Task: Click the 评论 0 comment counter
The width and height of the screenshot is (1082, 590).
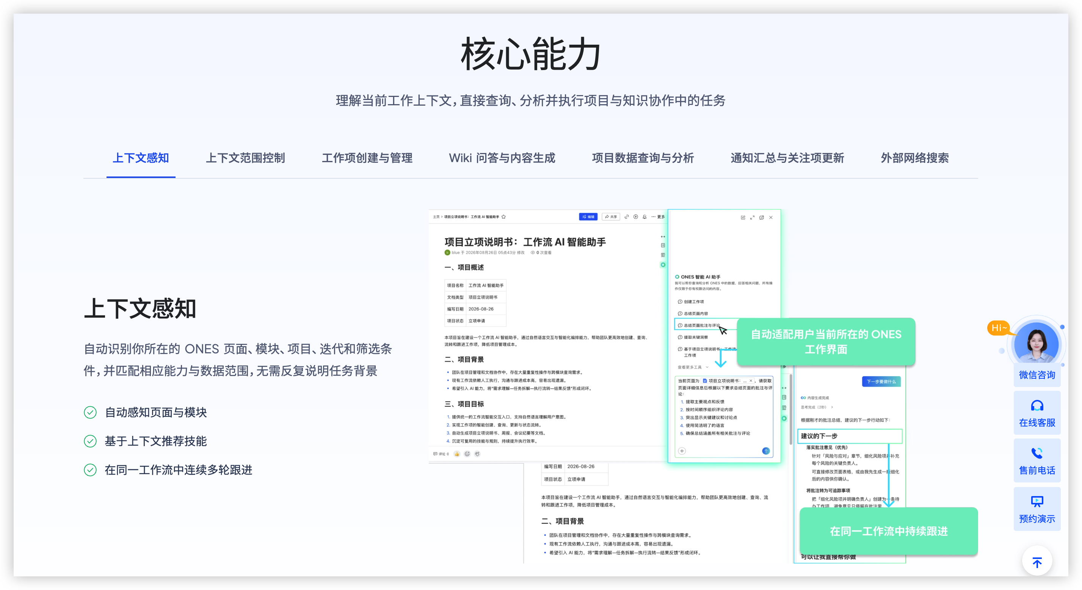Action: click(441, 454)
